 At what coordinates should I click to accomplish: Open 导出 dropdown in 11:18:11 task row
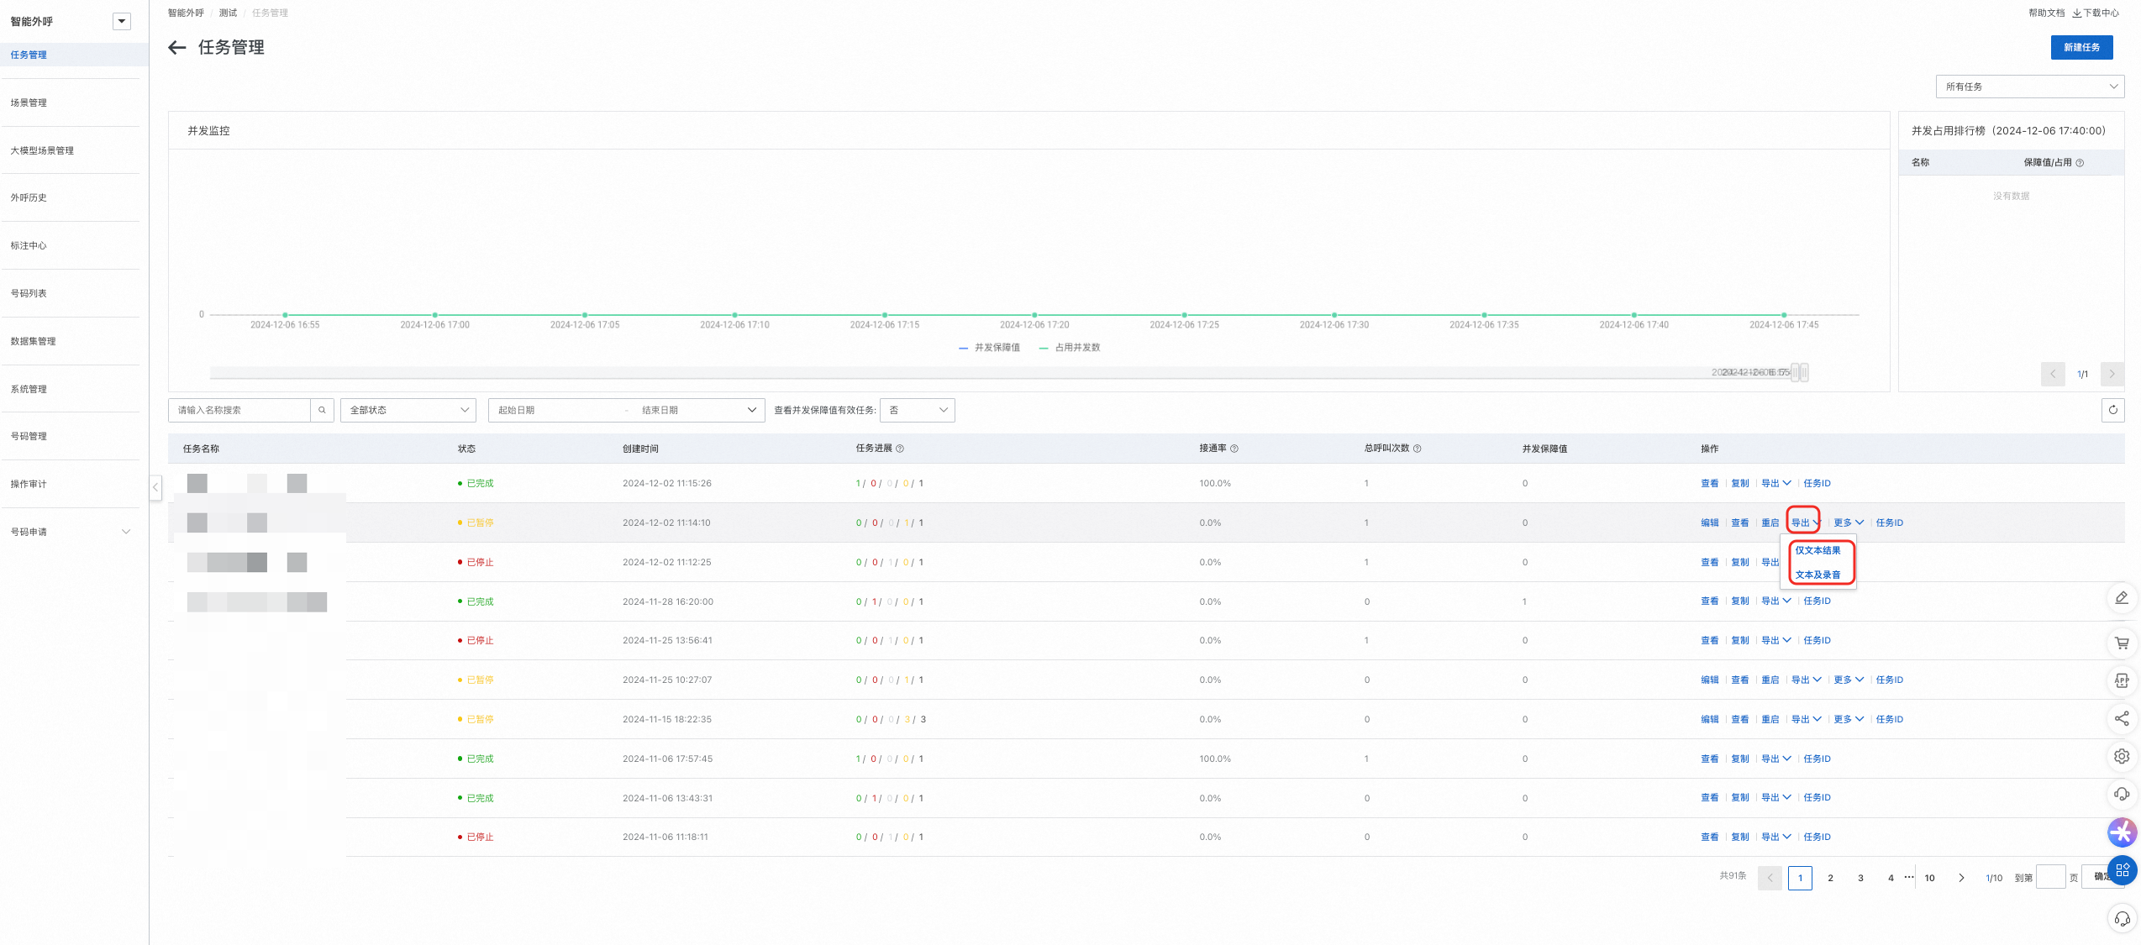[x=1775, y=837]
